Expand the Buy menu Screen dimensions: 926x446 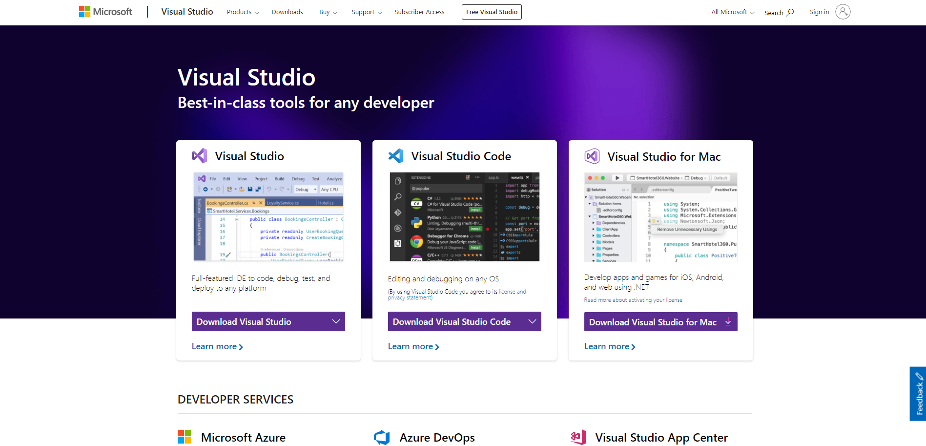coord(328,12)
